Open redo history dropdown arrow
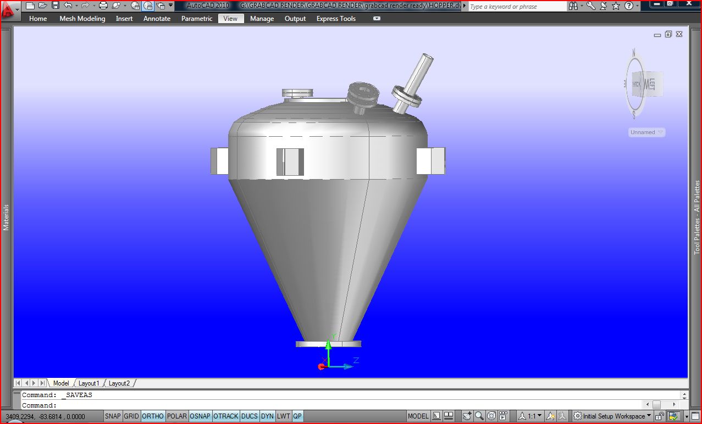The height and width of the screenshot is (424, 702). (93, 6)
